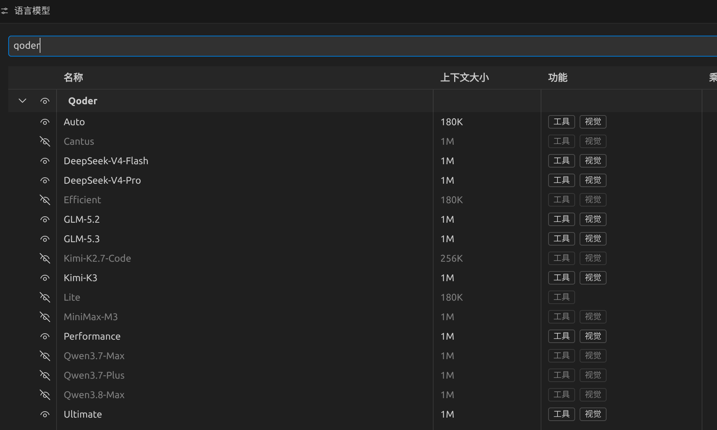Click the 180K context size for Auto

tap(452, 122)
